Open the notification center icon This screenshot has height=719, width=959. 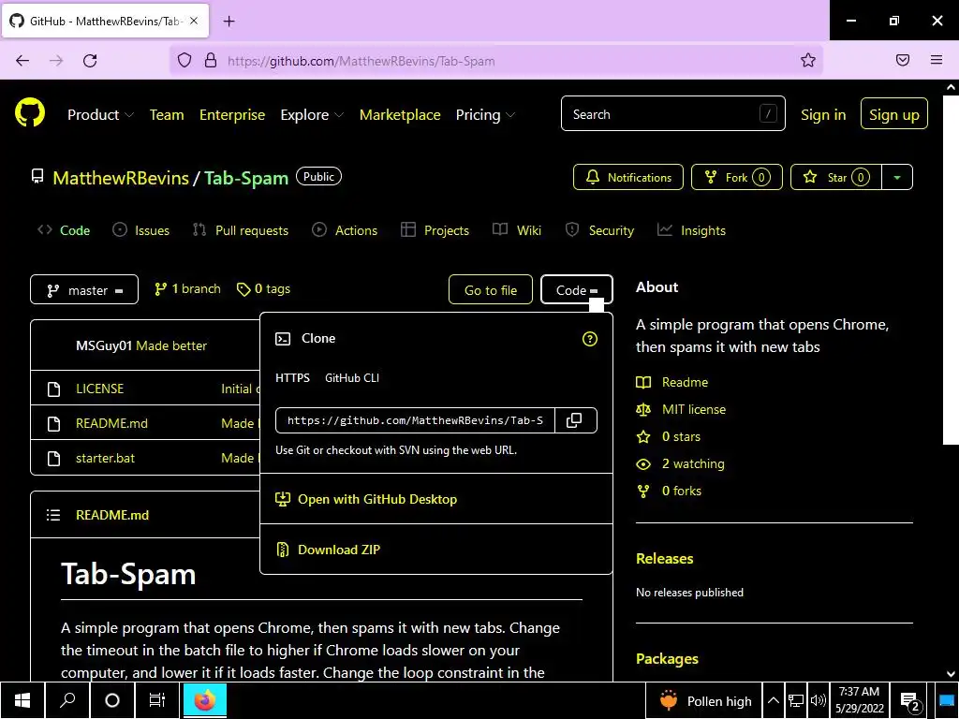(x=910, y=701)
